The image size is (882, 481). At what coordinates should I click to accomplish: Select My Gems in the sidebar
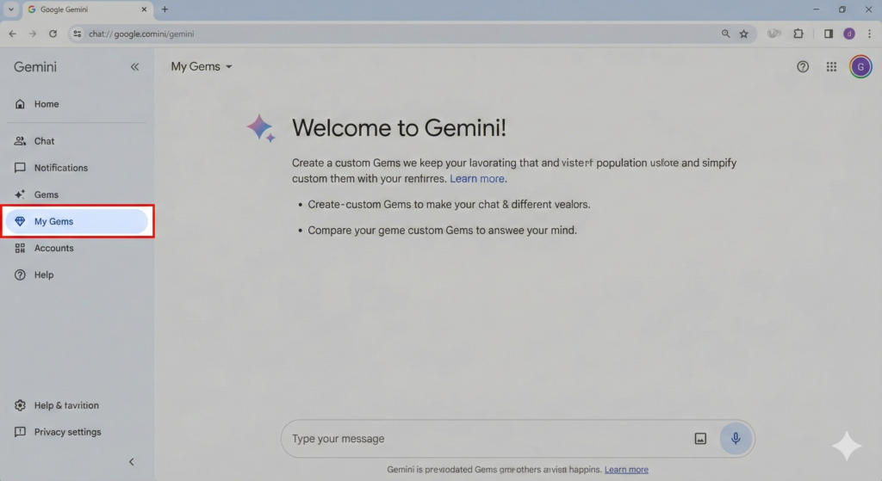[x=77, y=221]
